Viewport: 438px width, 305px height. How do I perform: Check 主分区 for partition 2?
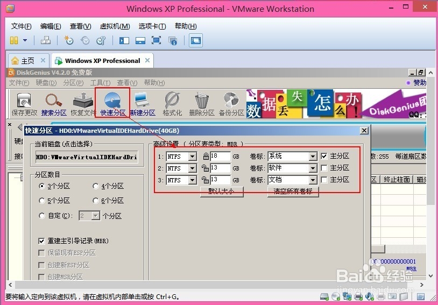(x=324, y=168)
